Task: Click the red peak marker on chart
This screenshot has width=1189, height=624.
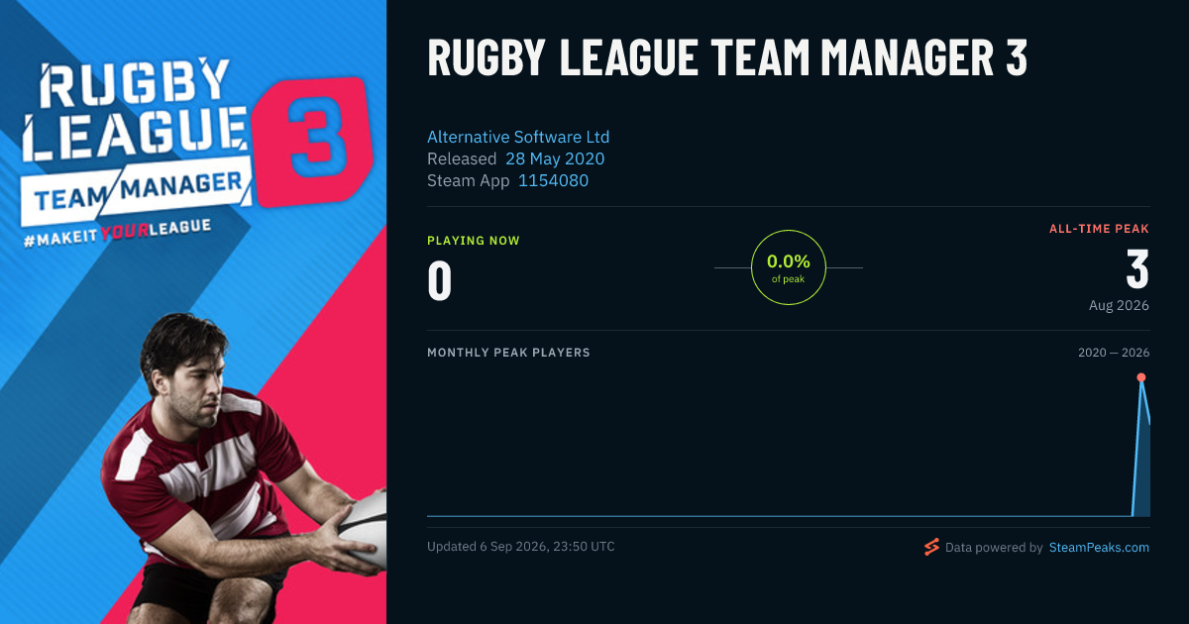Action: click(x=1141, y=377)
